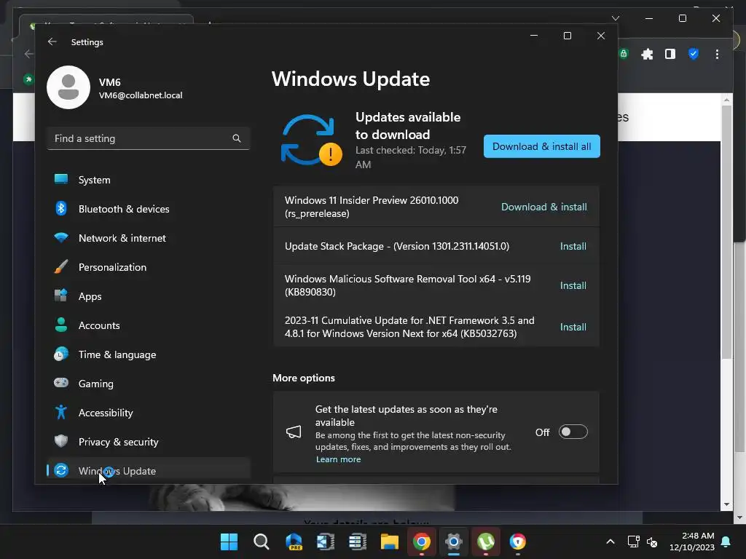The height and width of the screenshot is (559, 746).
Task: Go to Network & internet settings
Action: pos(149,238)
